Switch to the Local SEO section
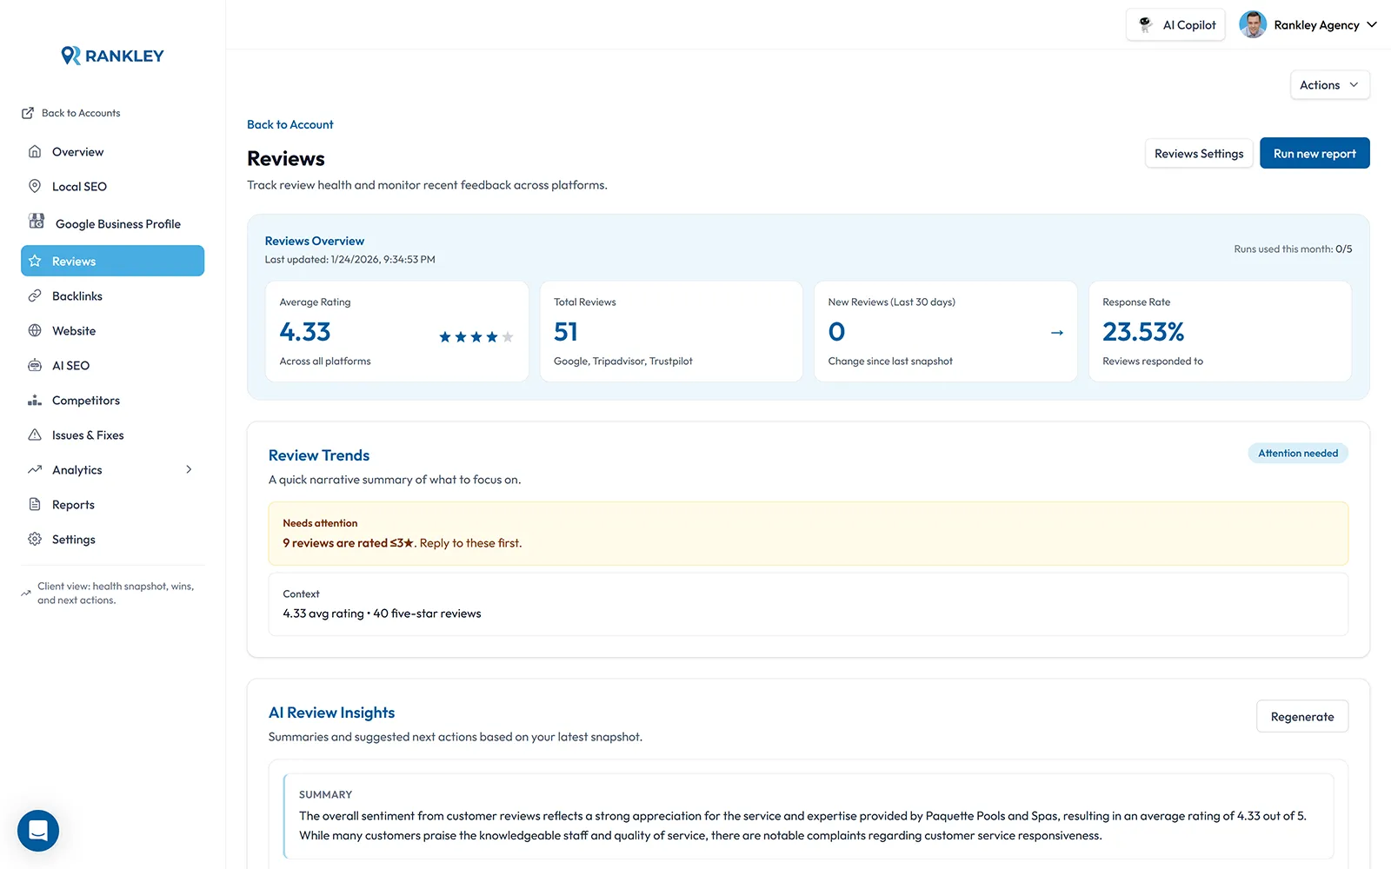 79,186
